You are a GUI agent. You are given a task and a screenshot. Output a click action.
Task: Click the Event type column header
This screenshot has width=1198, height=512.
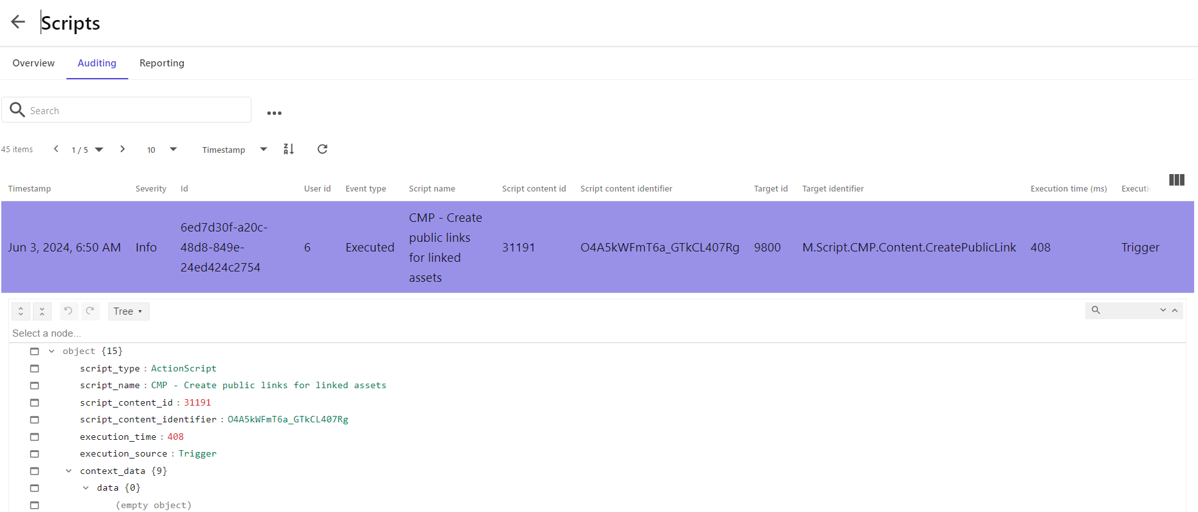click(x=366, y=189)
